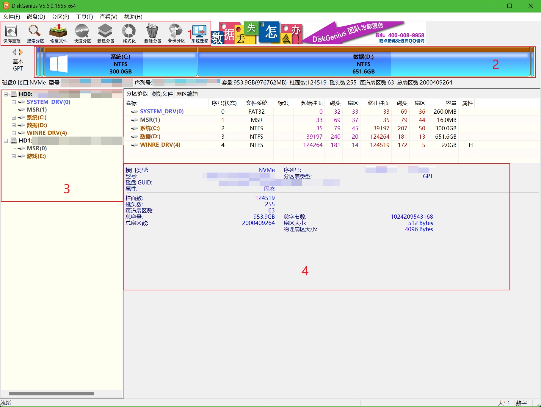Open the 工具(T) menu
Viewport: 541px width, 407px height.
pyautogui.click(x=84, y=17)
